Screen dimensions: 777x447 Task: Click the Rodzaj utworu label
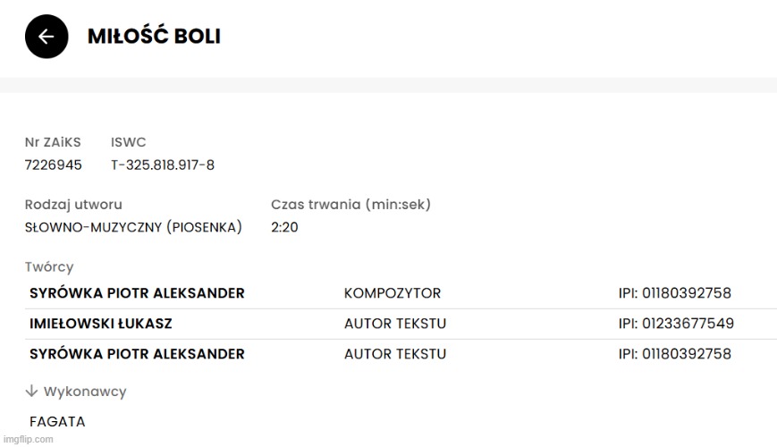(x=73, y=205)
